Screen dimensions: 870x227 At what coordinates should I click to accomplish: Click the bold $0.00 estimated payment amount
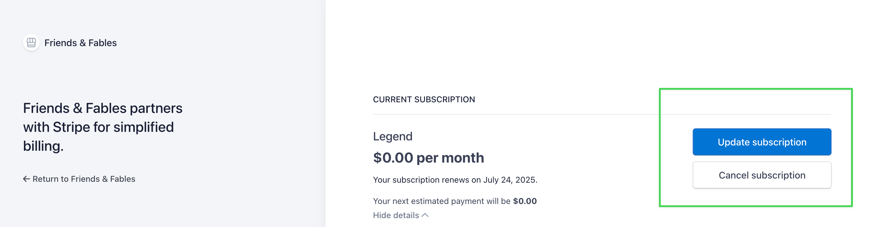tap(525, 201)
